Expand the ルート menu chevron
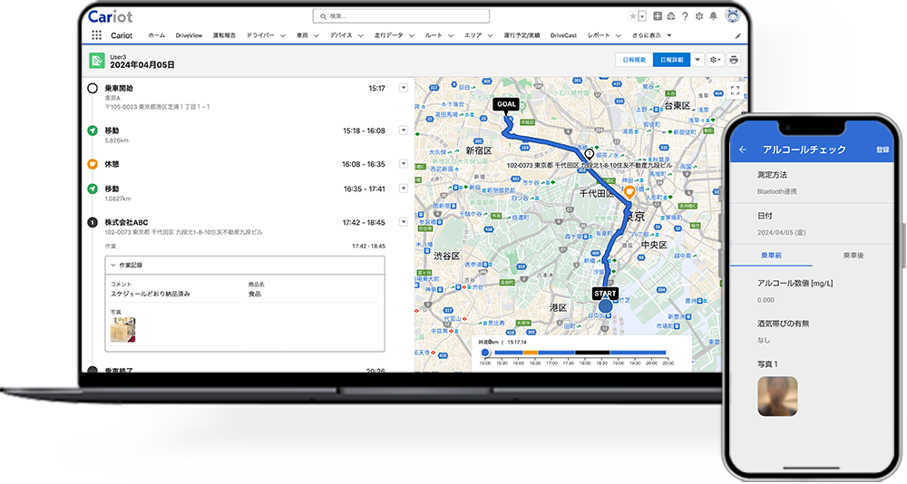 pos(450,36)
